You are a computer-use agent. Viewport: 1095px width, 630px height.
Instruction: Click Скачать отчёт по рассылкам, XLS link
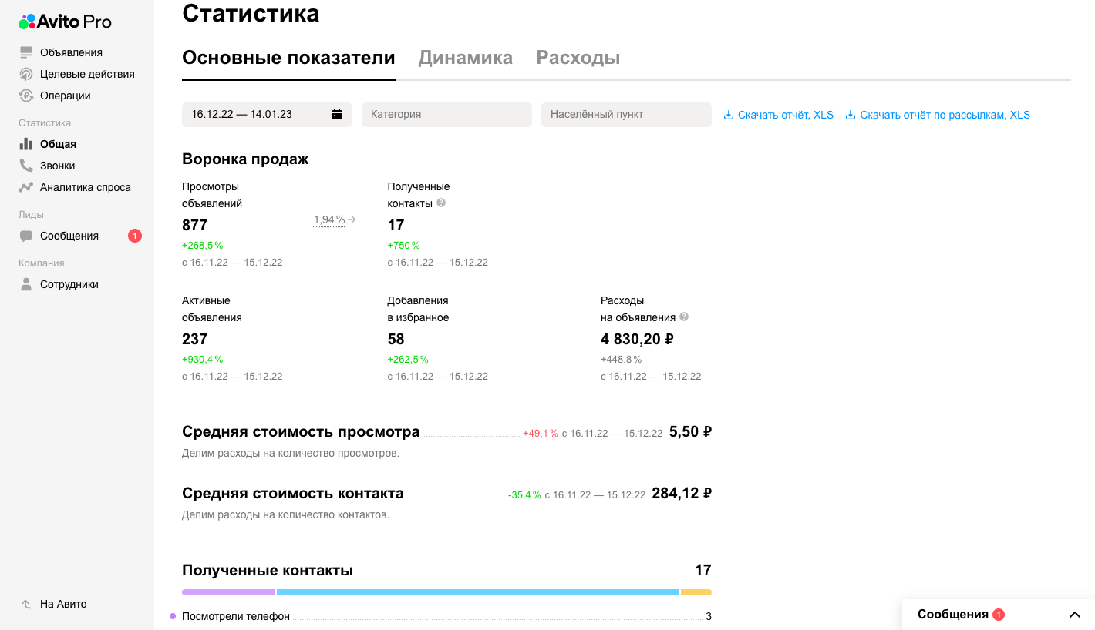point(945,115)
